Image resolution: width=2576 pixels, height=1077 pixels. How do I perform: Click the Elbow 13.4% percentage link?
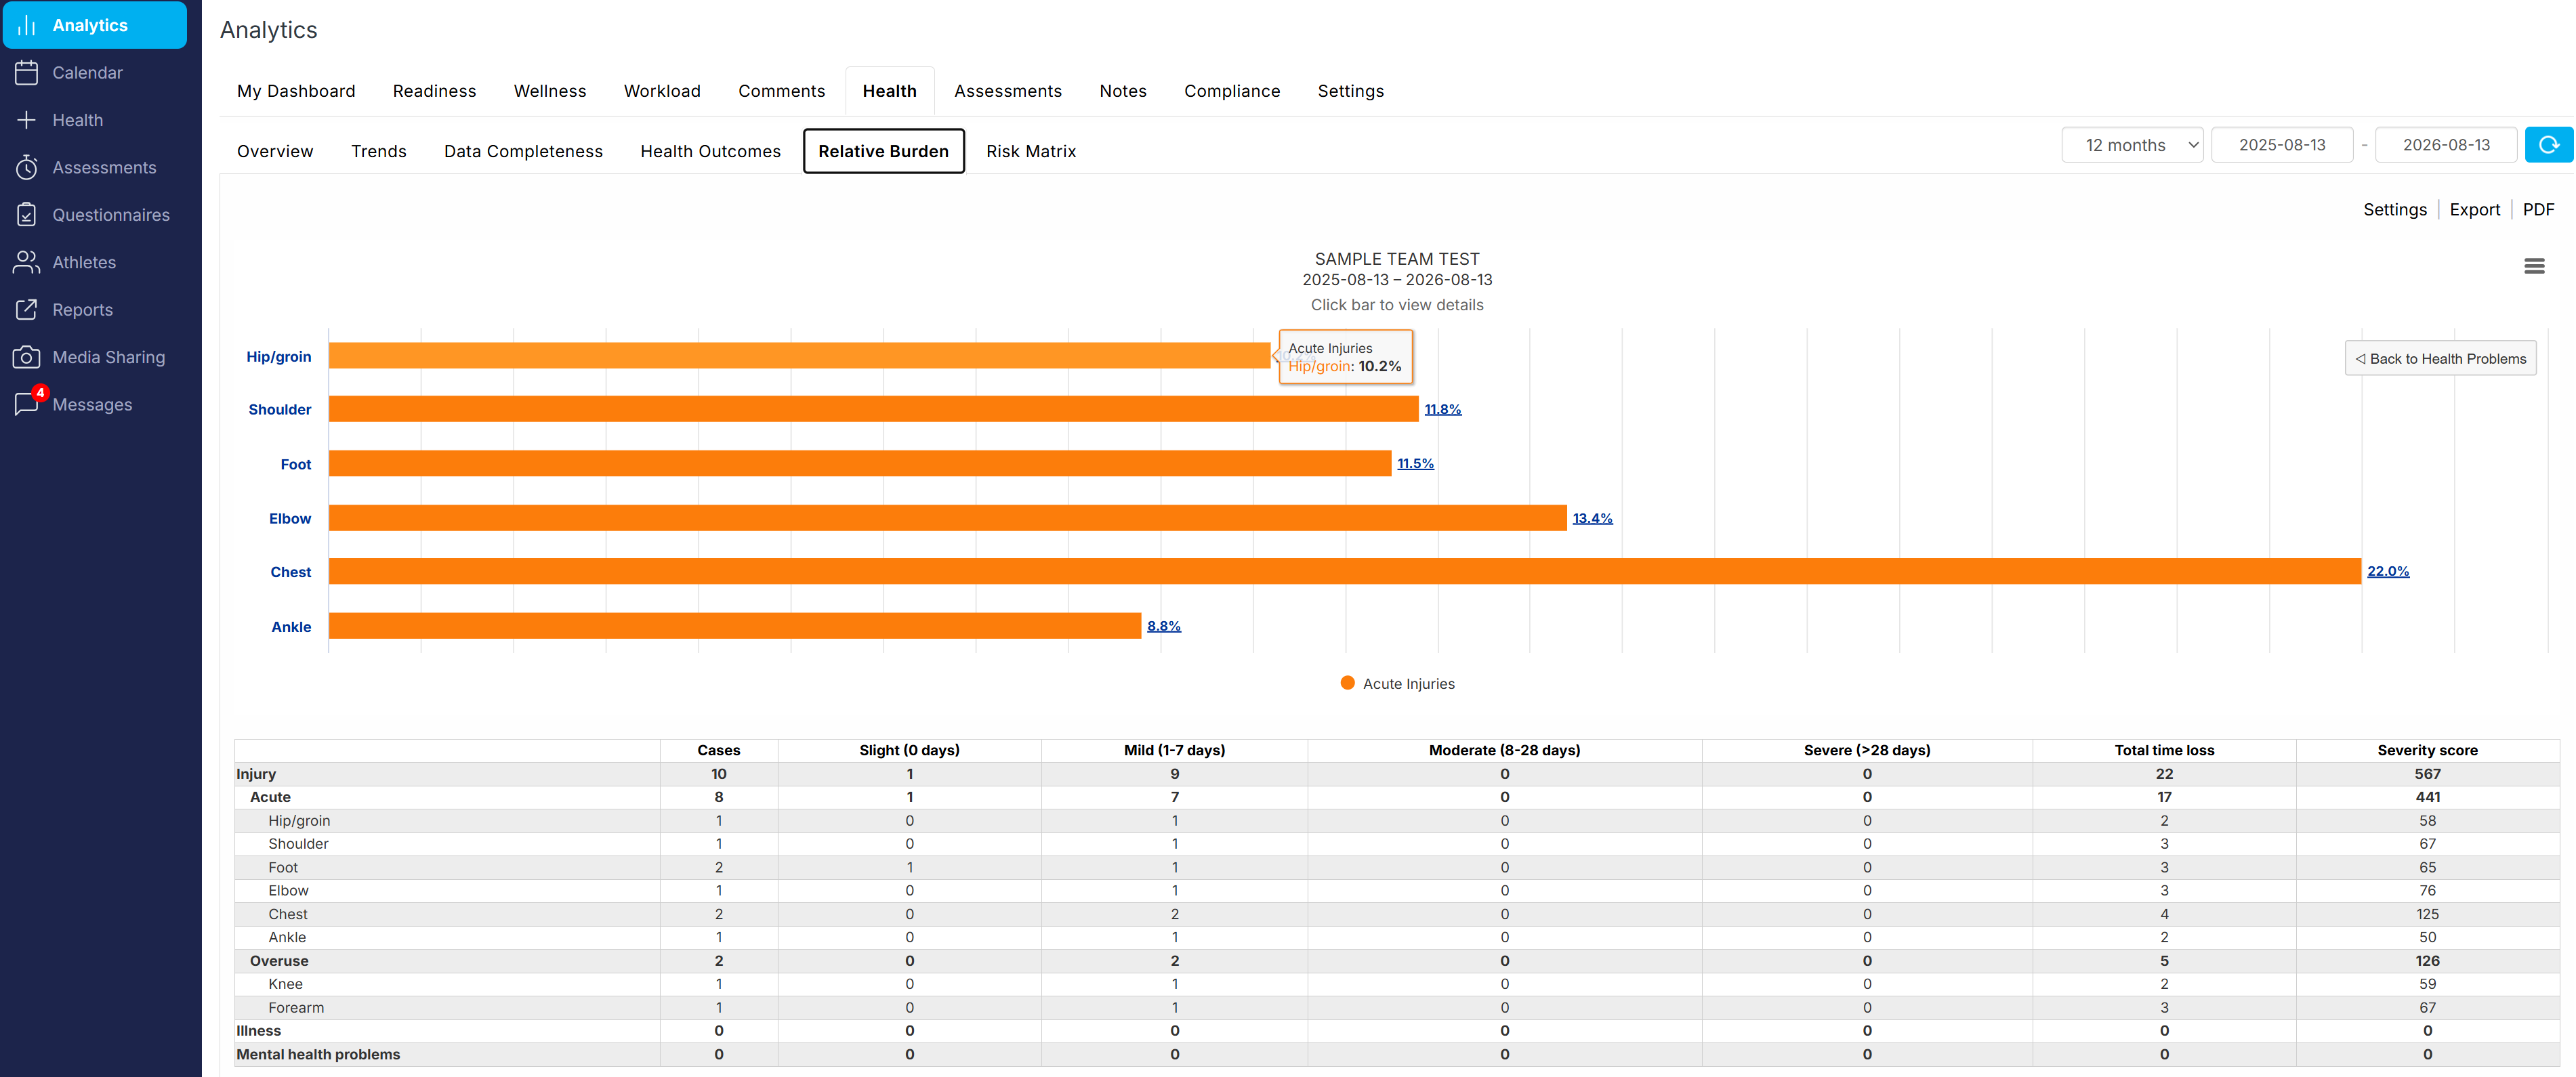(1592, 518)
